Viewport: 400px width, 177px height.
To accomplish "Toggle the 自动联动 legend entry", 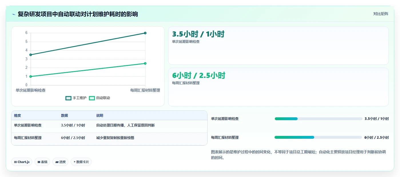I will pyautogui.click(x=99, y=98).
